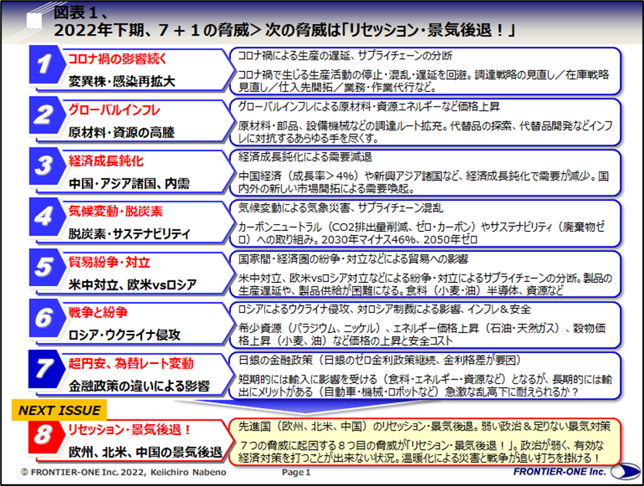Open the FRONTIER-ONE Inc. link bottom right
The height and width of the screenshot is (486, 644).
tap(561, 473)
